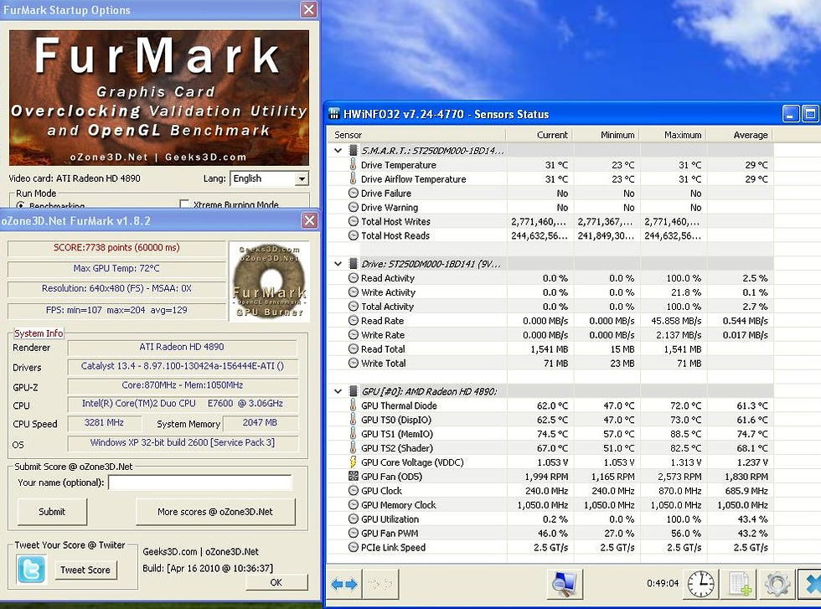821x609 pixels.
Task: Click the circle icon next to Read Activity
Action: click(354, 278)
